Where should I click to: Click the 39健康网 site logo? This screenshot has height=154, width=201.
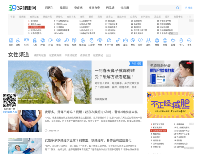click(22, 8)
